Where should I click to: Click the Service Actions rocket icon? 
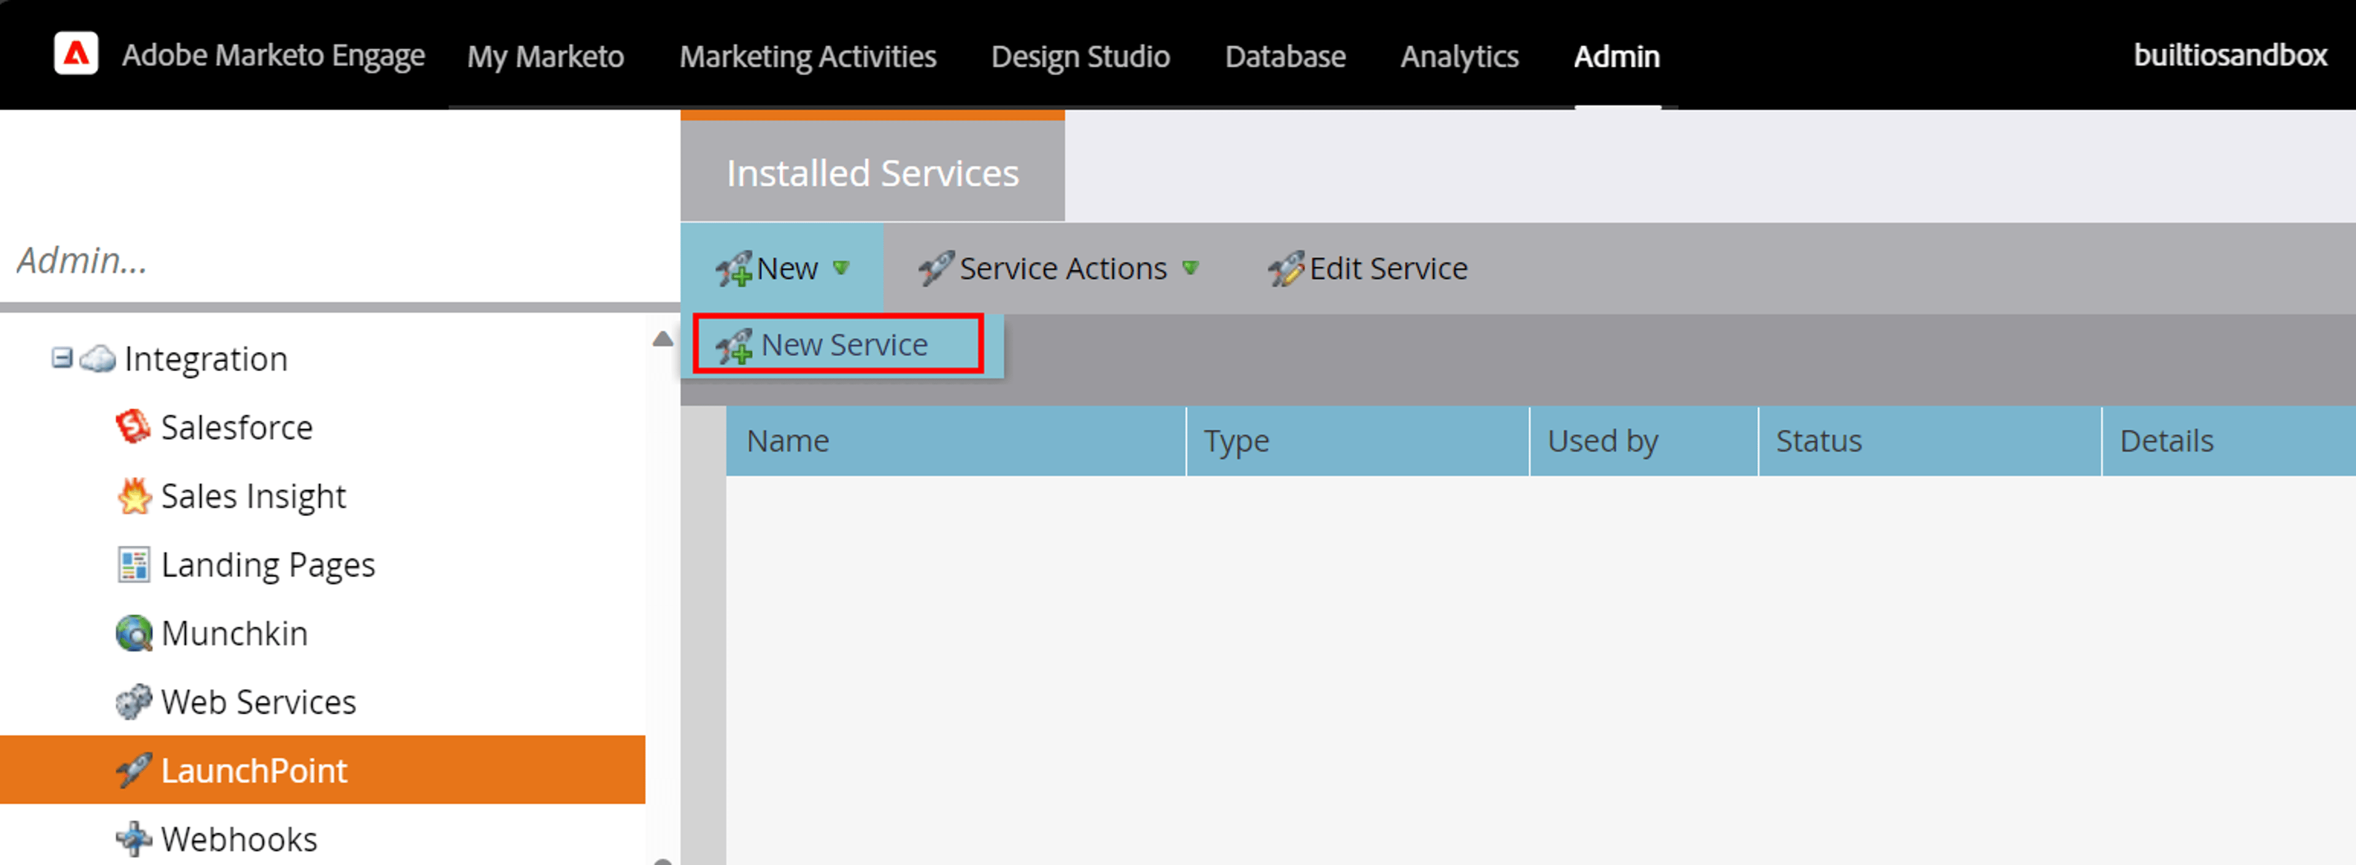[936, 268]
